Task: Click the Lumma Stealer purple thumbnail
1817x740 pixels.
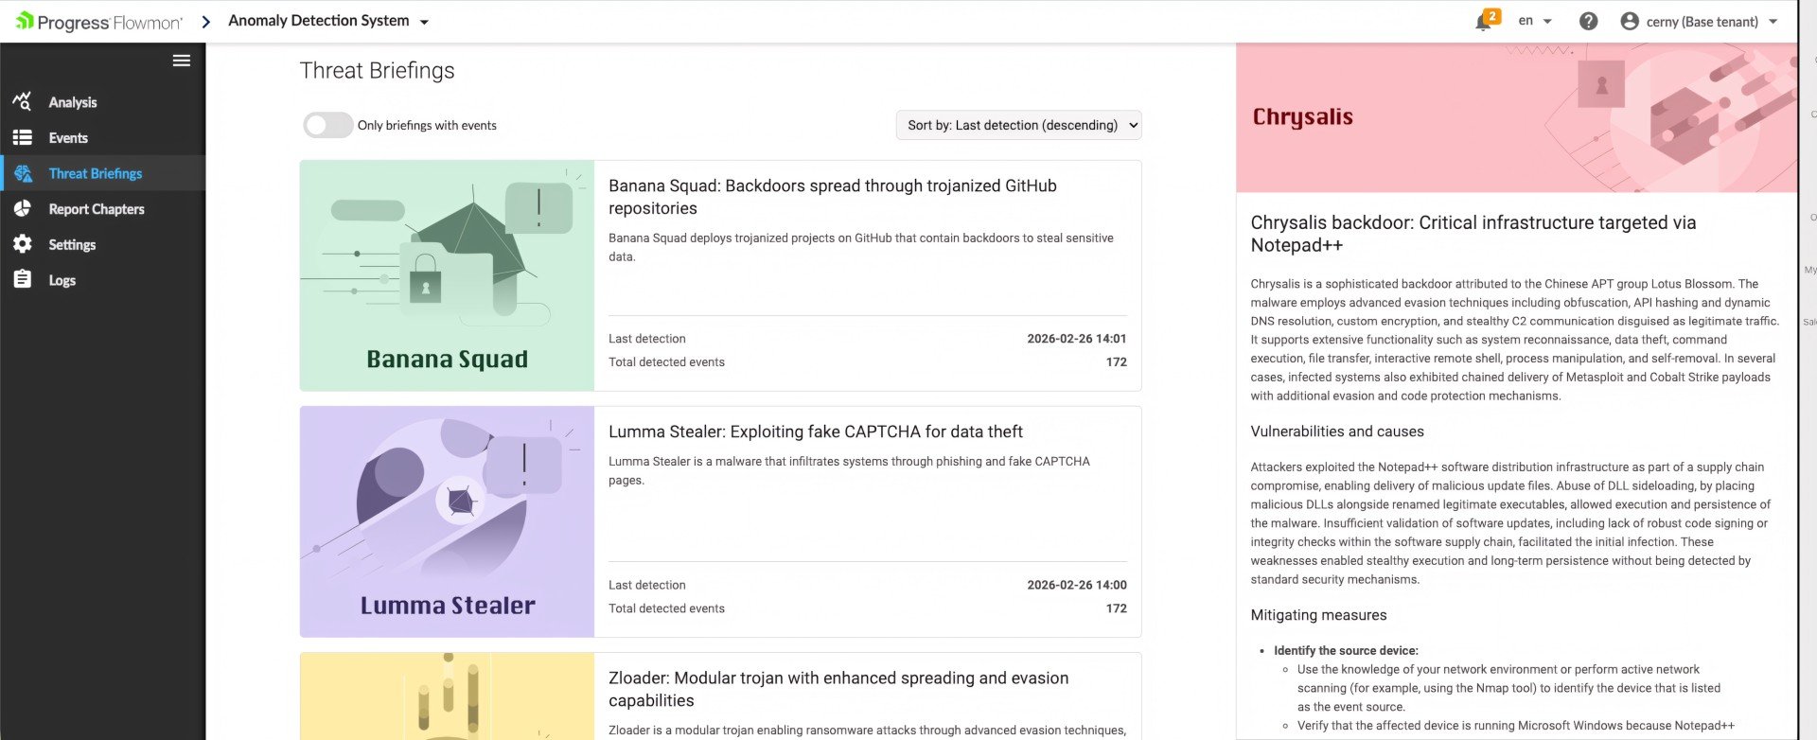Action: [x=447, y=521]
